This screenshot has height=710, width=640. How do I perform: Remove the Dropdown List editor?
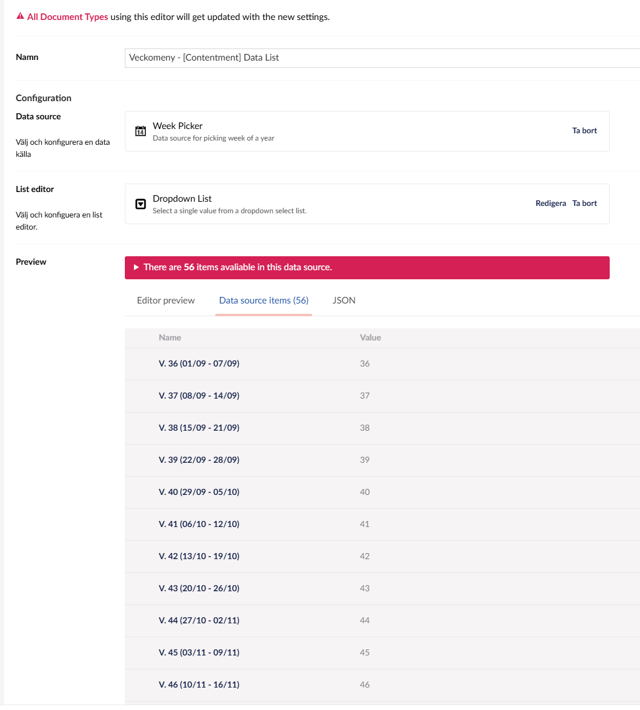coord(584,204)
